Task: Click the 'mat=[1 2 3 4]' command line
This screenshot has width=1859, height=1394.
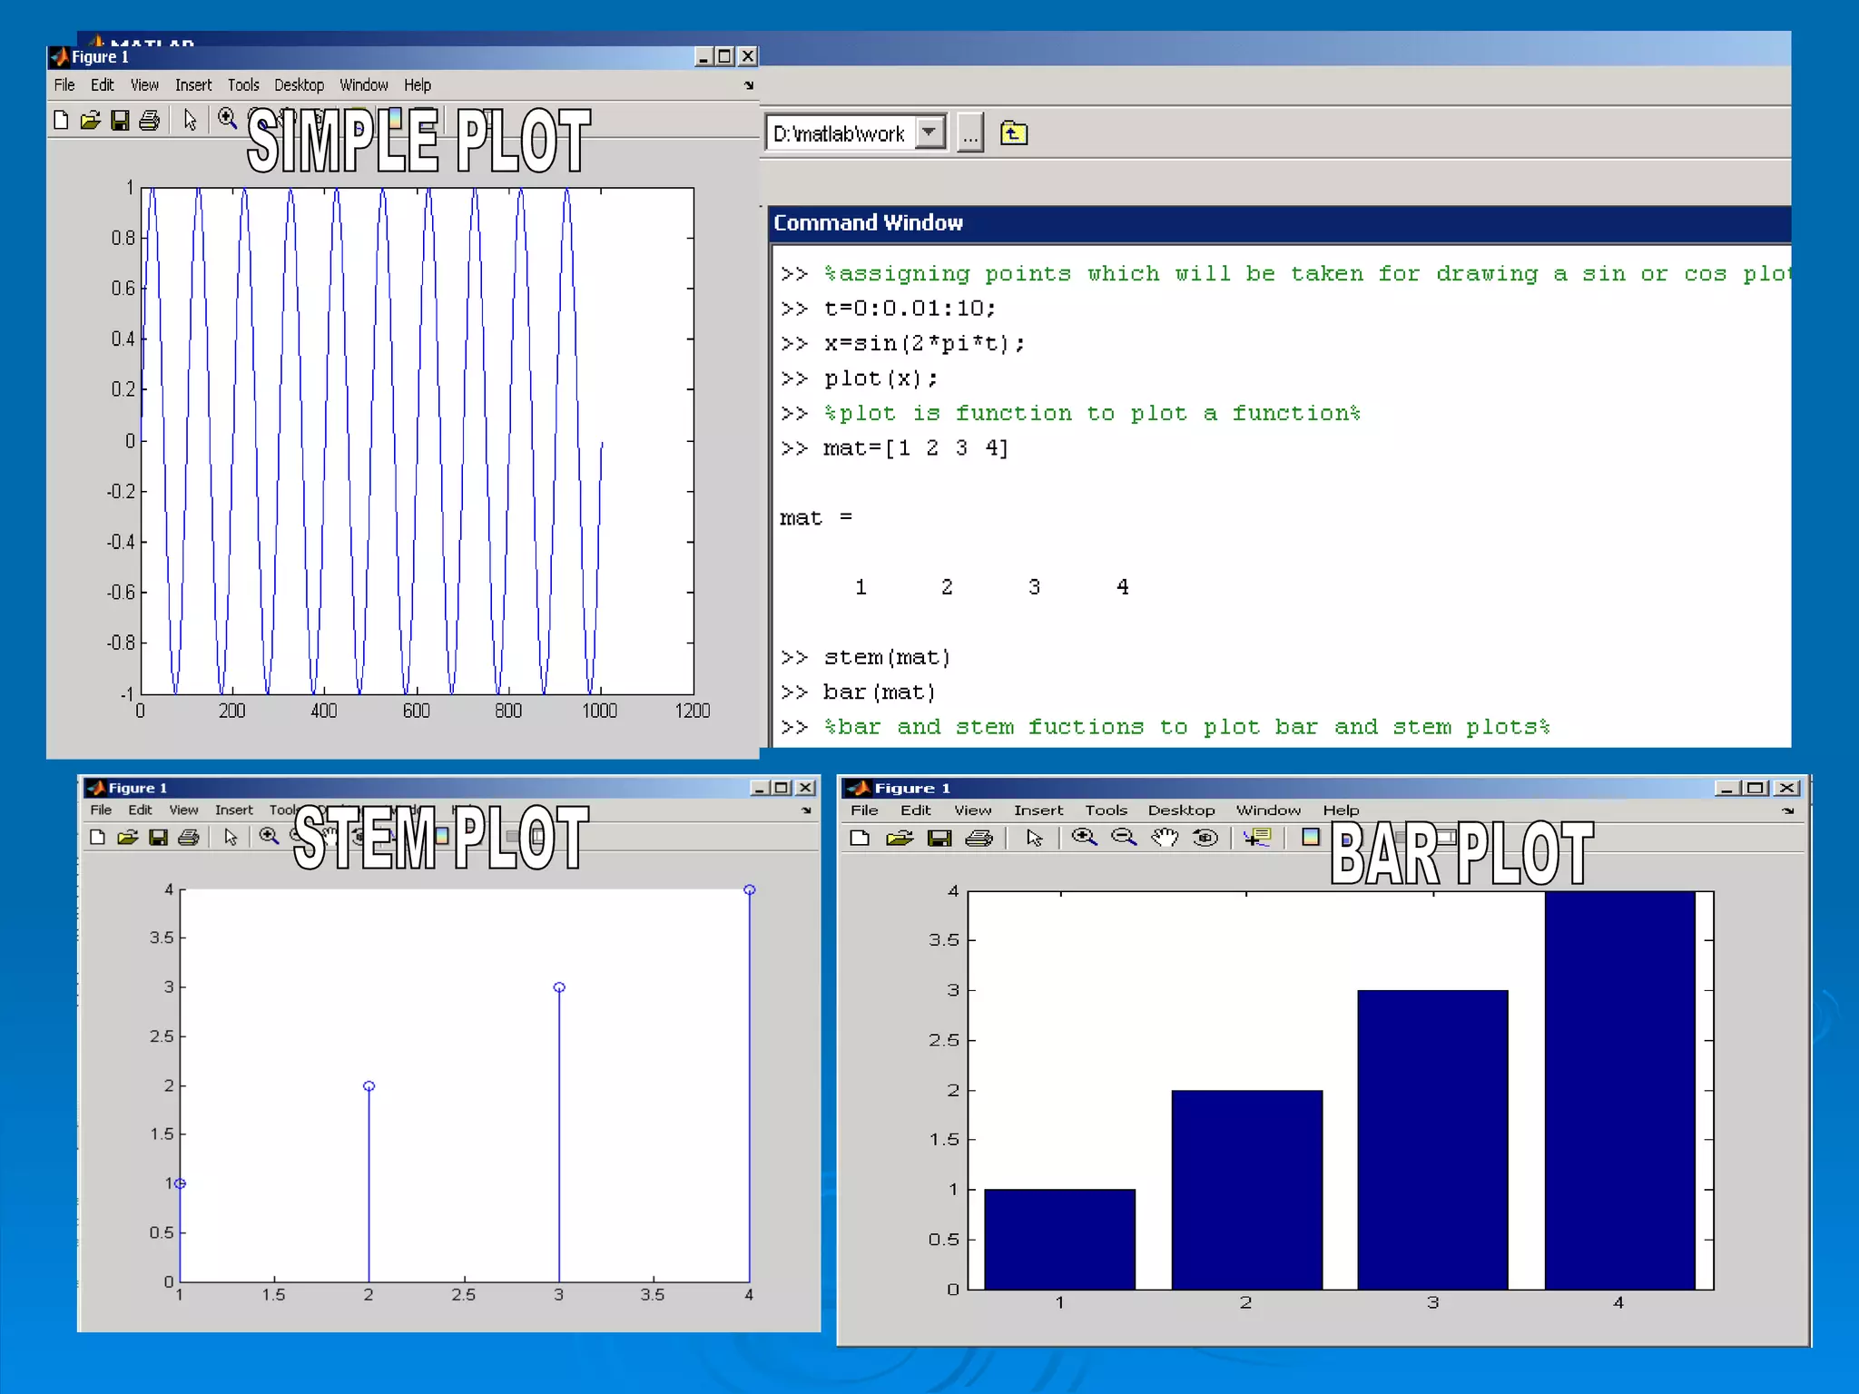Action: 915,448
